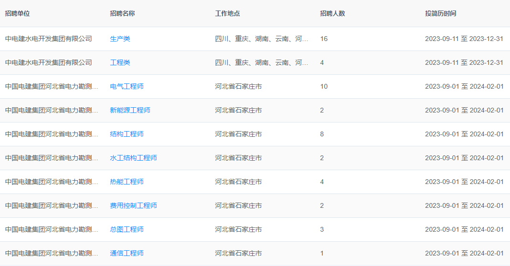
Task: Select the company cell in the 总图工程师 row
Action: [x=52, y=229]
